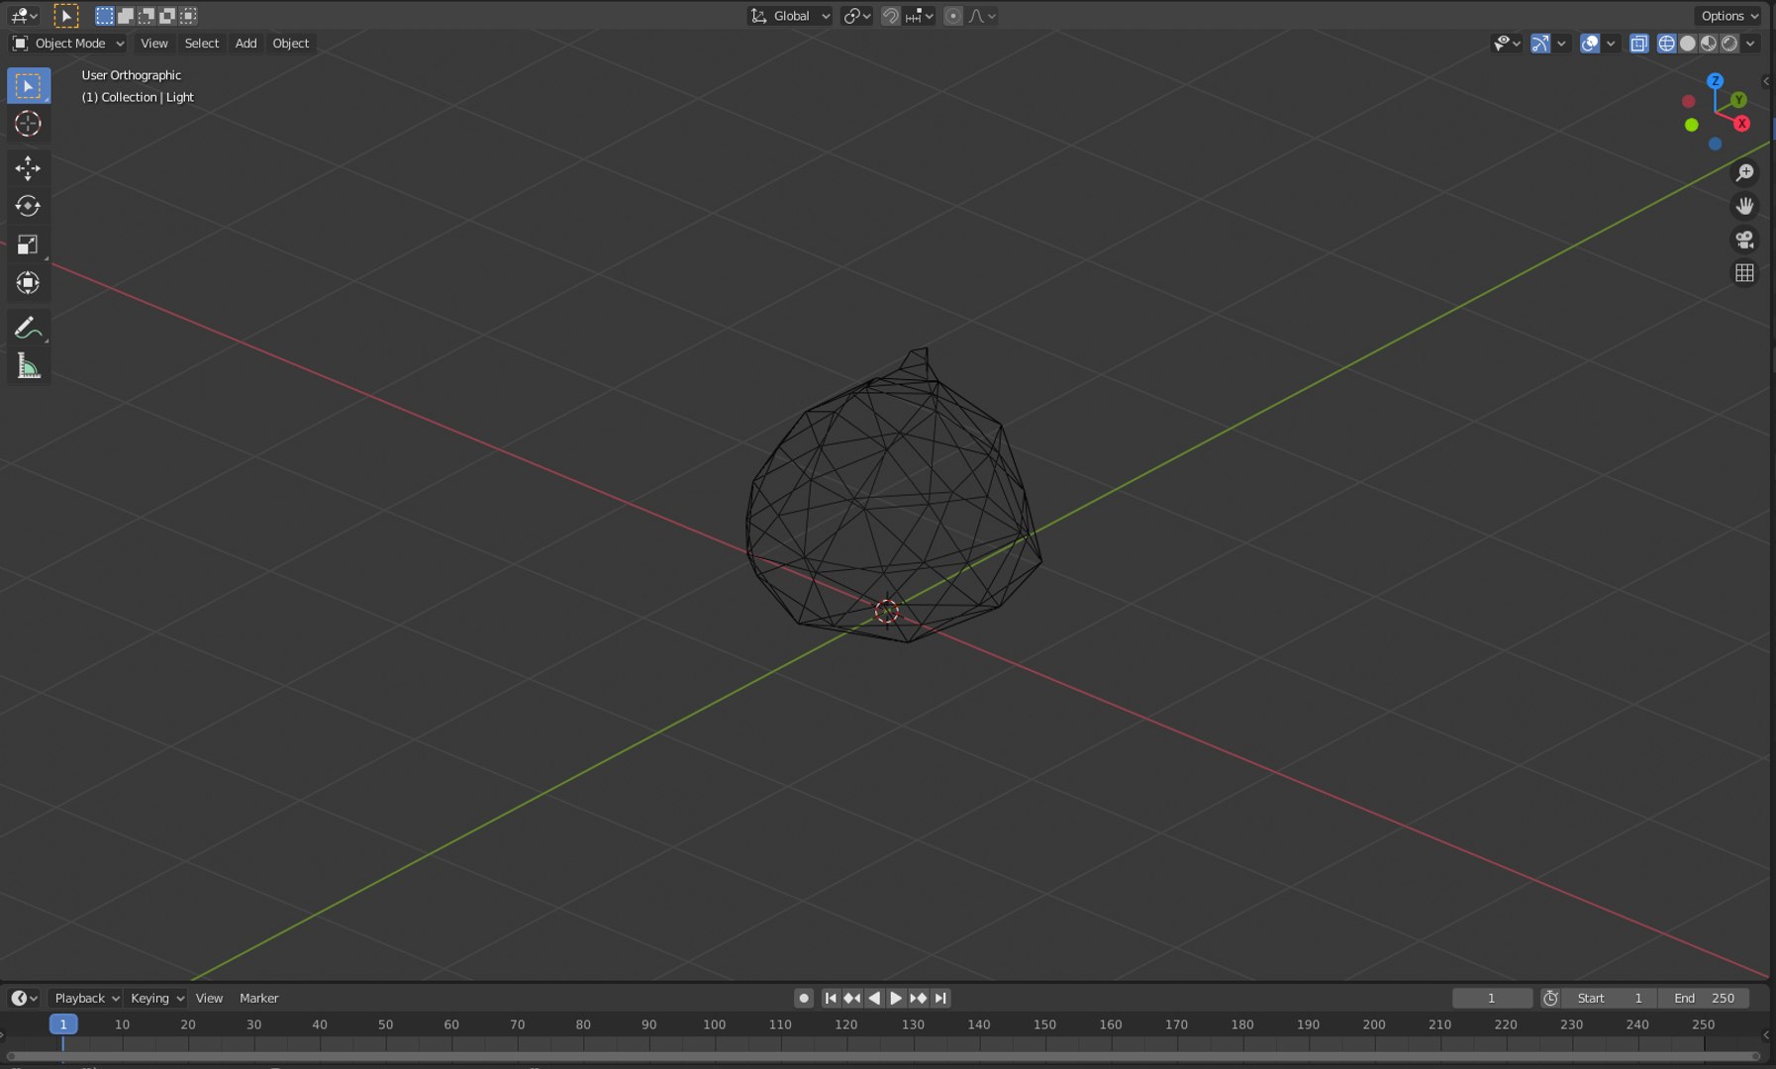Set selection mode to invert selection
This screenshot has width=1776, height=1069.
pos(167,16)
